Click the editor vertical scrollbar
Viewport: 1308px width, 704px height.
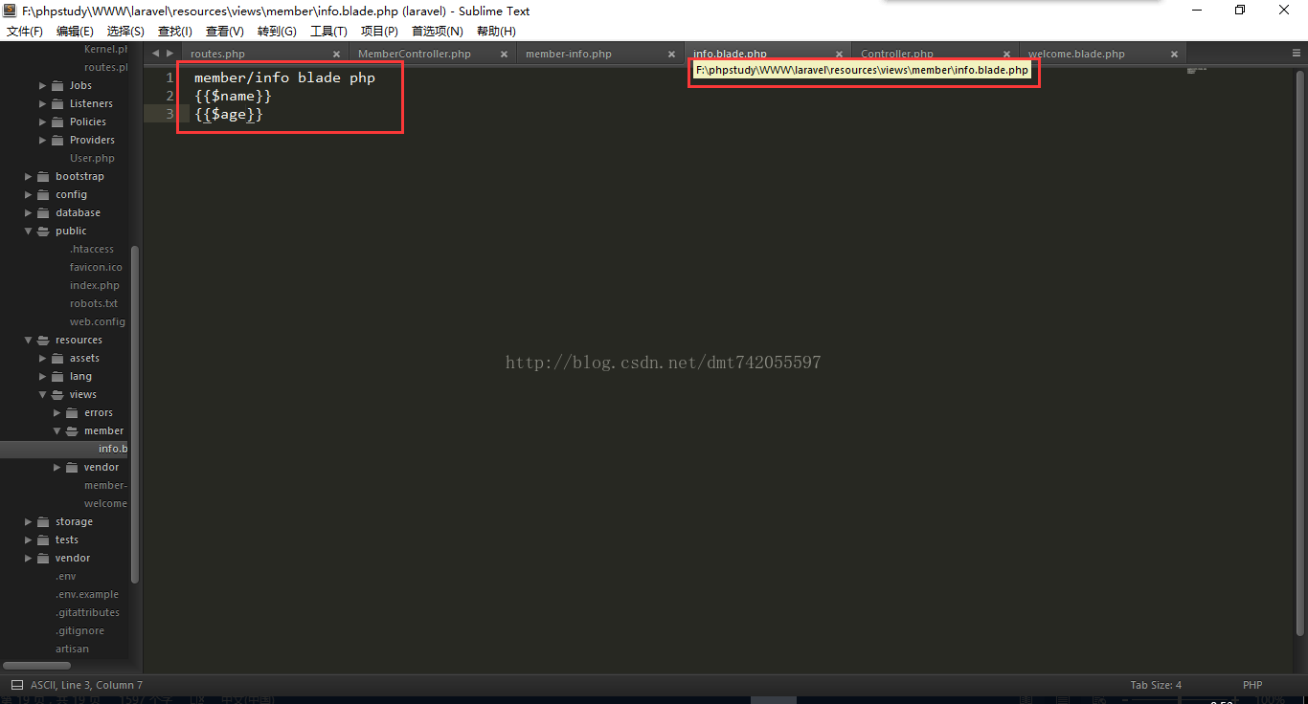click(x=1300, y=354)
